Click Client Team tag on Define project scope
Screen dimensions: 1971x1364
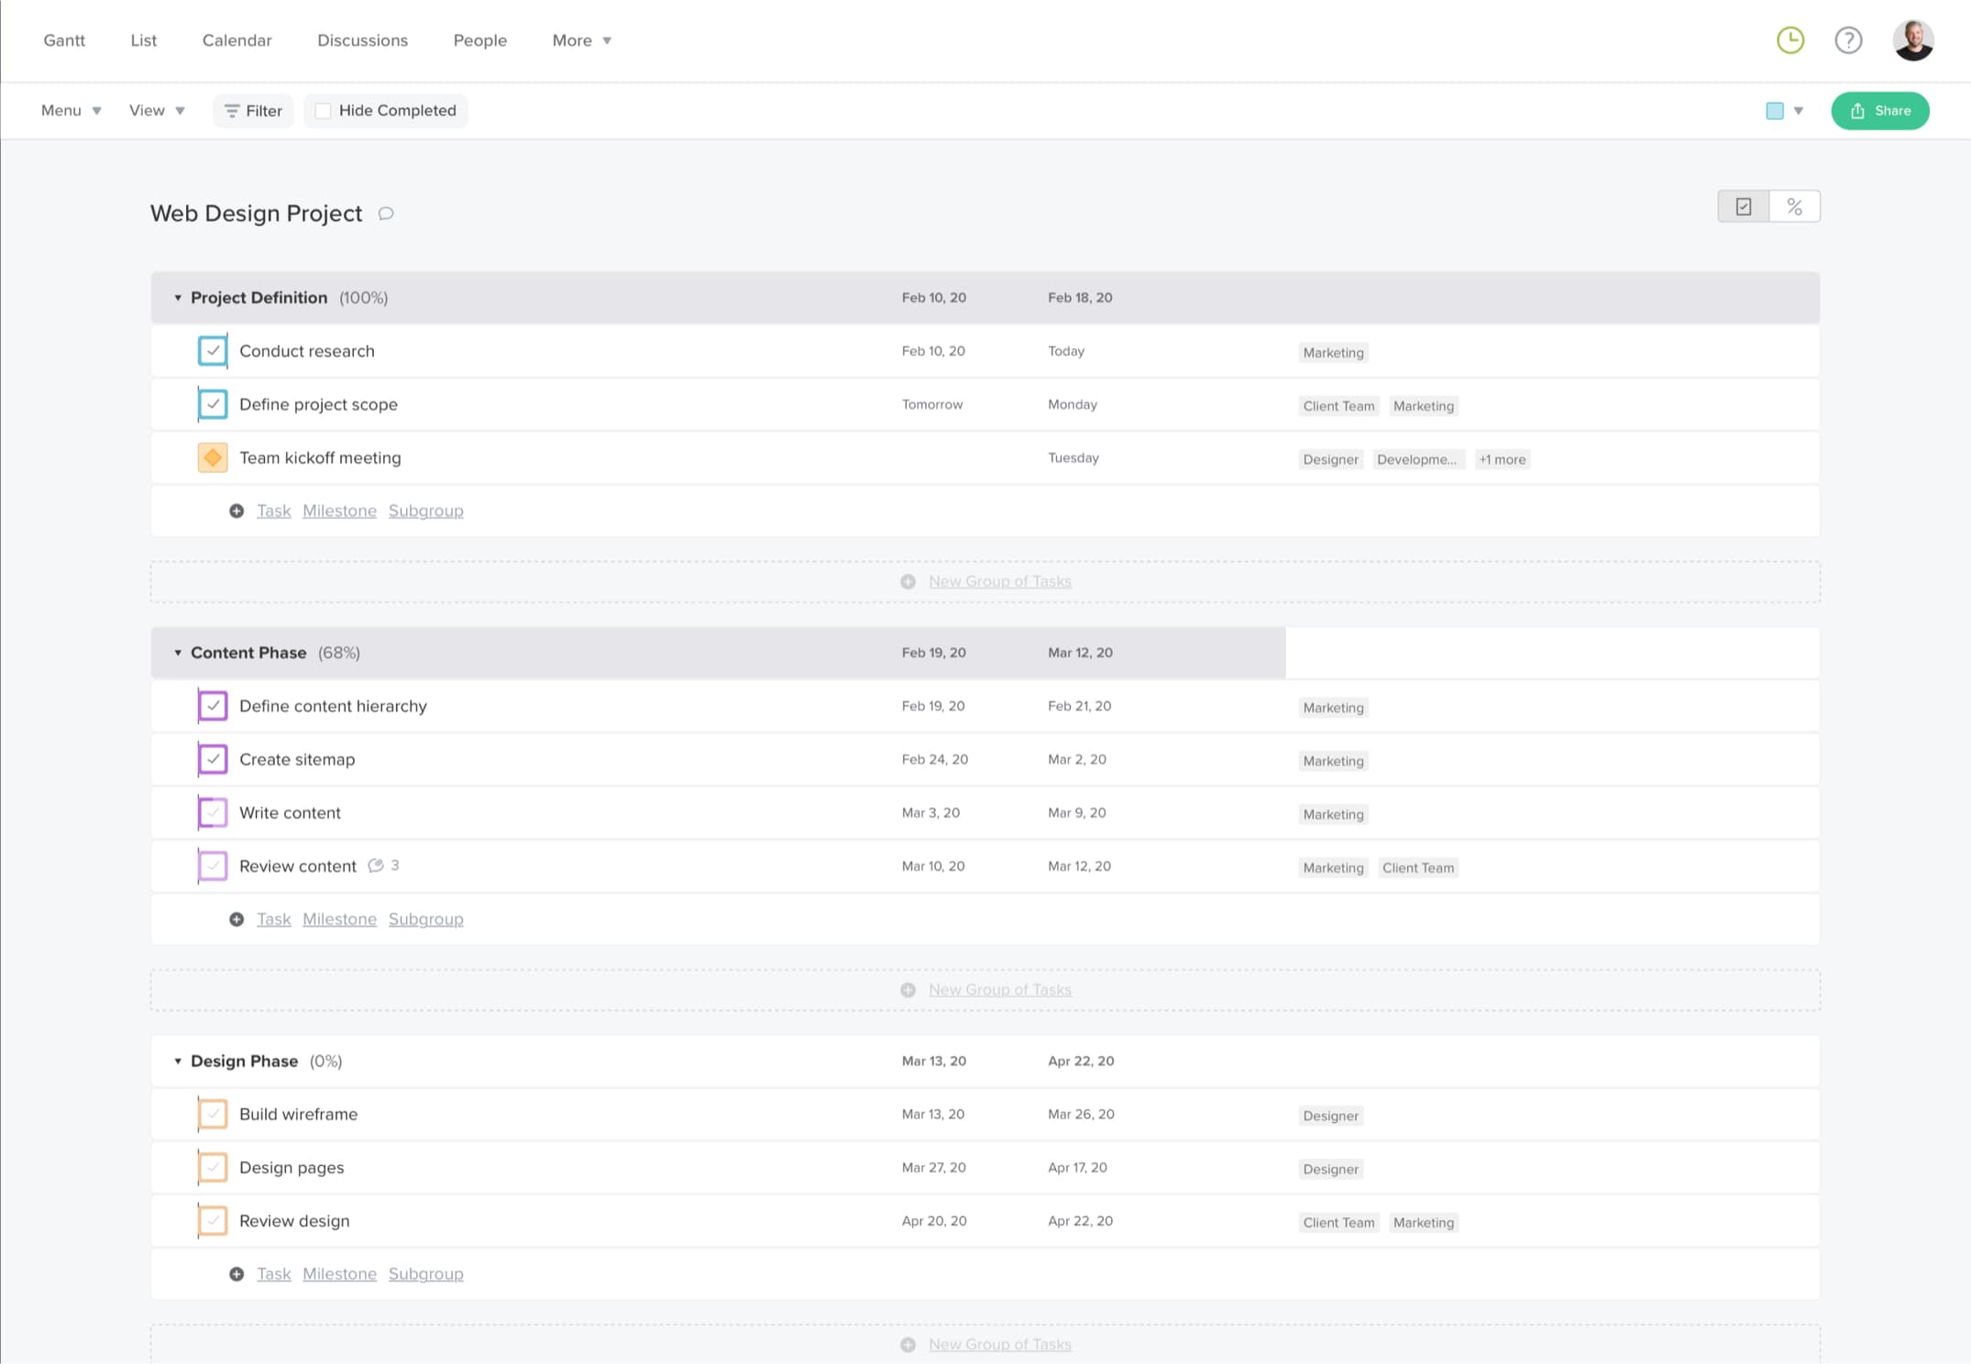pyautogui.click(x=1338, y=406)
